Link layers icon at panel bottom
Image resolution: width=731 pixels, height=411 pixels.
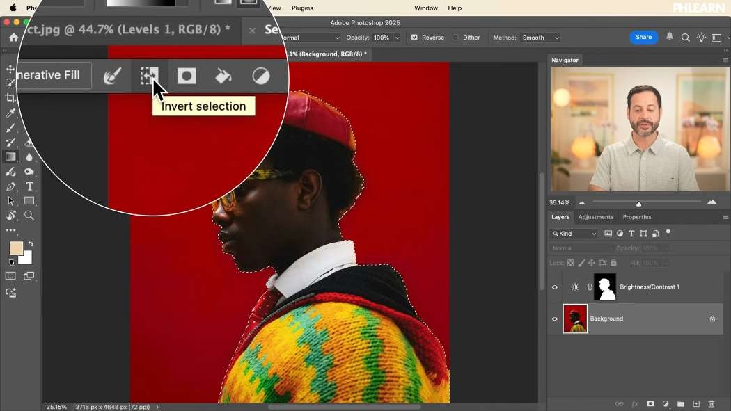[619, 403]
